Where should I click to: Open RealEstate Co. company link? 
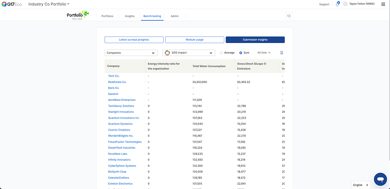point(117,82)
